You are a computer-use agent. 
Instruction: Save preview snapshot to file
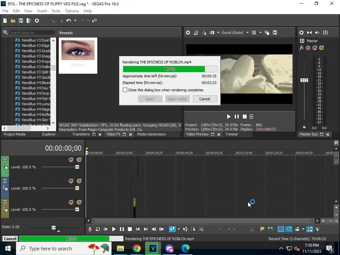point(275,33)
